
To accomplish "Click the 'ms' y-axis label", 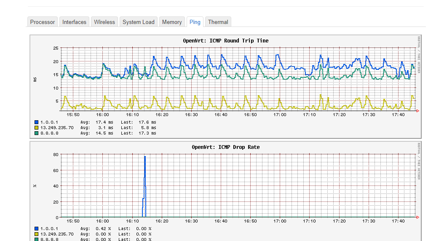I will click(x=35, y=79).
